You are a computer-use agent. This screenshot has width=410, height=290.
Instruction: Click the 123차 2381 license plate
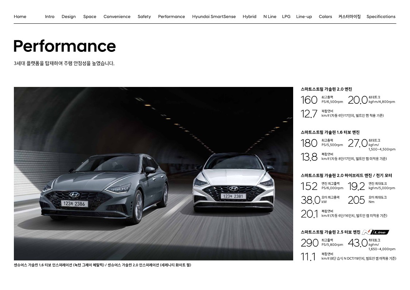click(x=233, y=196)
